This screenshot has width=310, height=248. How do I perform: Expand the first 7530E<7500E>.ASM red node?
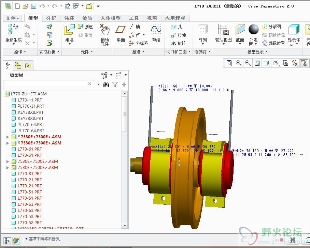point(8,137)
